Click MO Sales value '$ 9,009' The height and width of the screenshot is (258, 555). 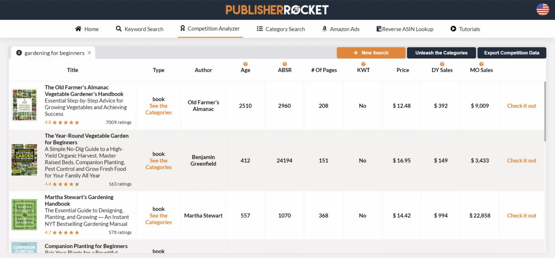(x=480, y=106)
